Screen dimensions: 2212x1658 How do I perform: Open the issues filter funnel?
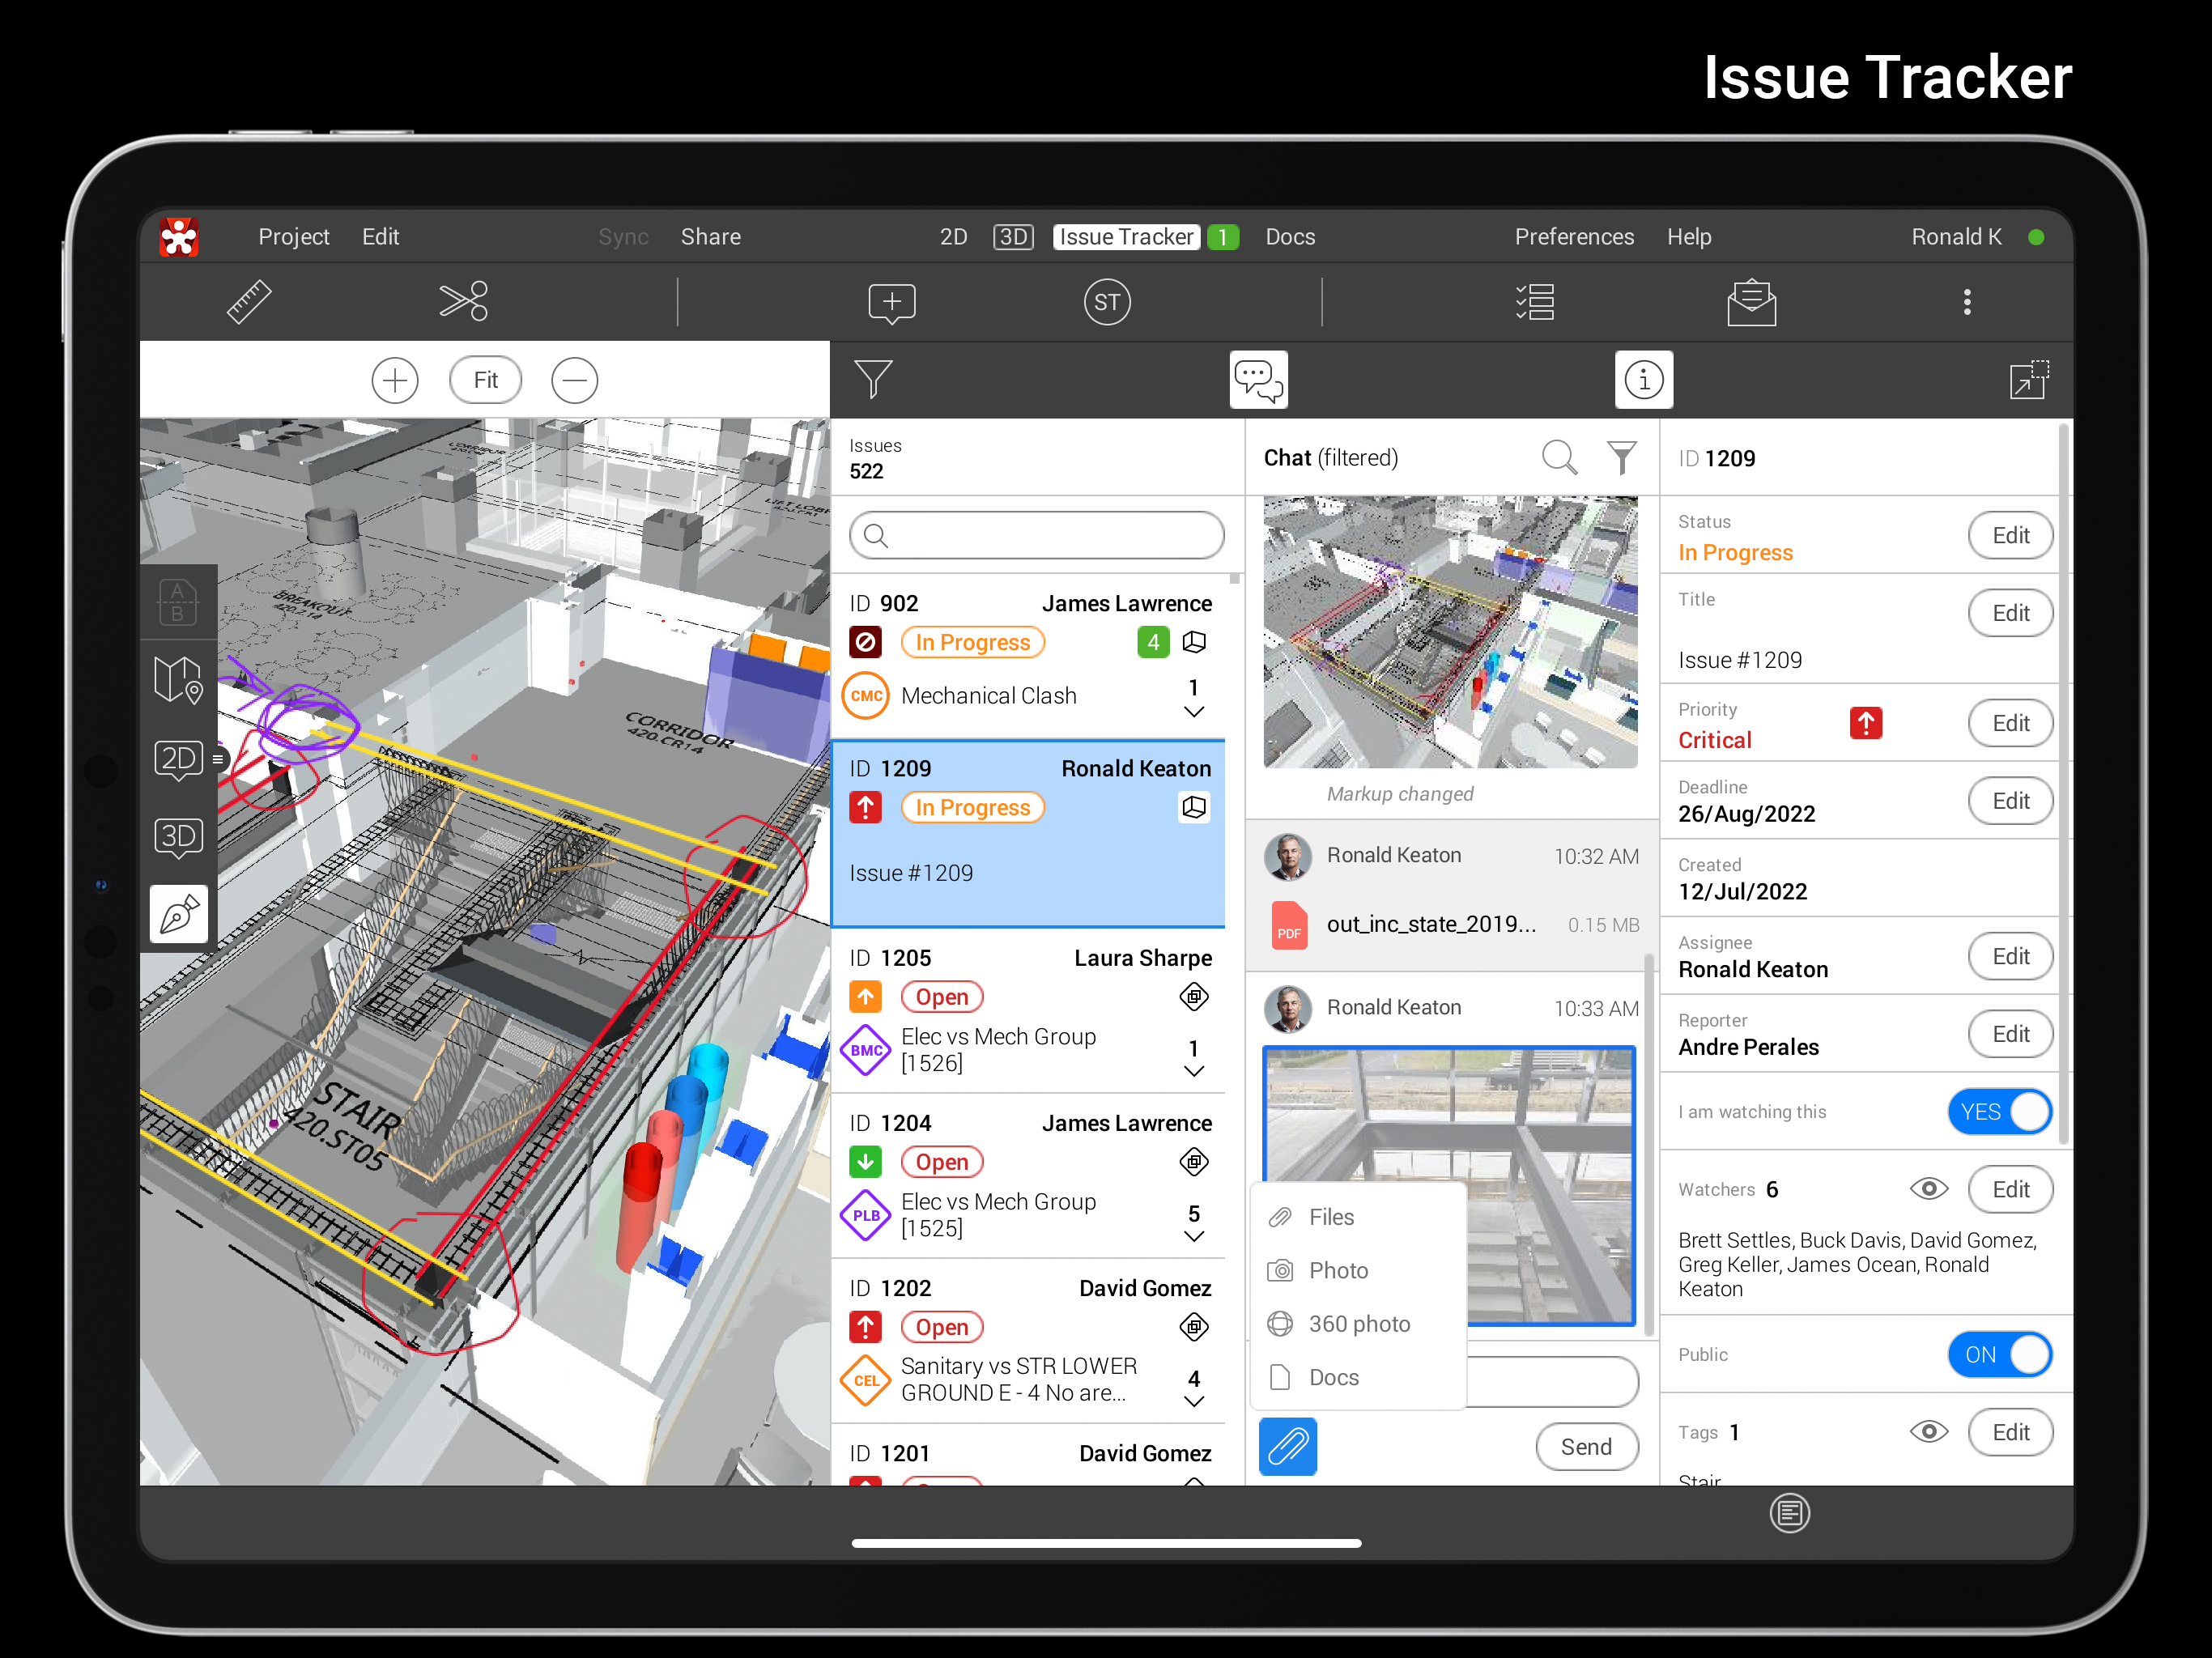point(873,379)
